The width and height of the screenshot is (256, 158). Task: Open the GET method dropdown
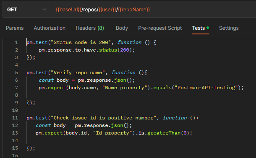point(27,10)
